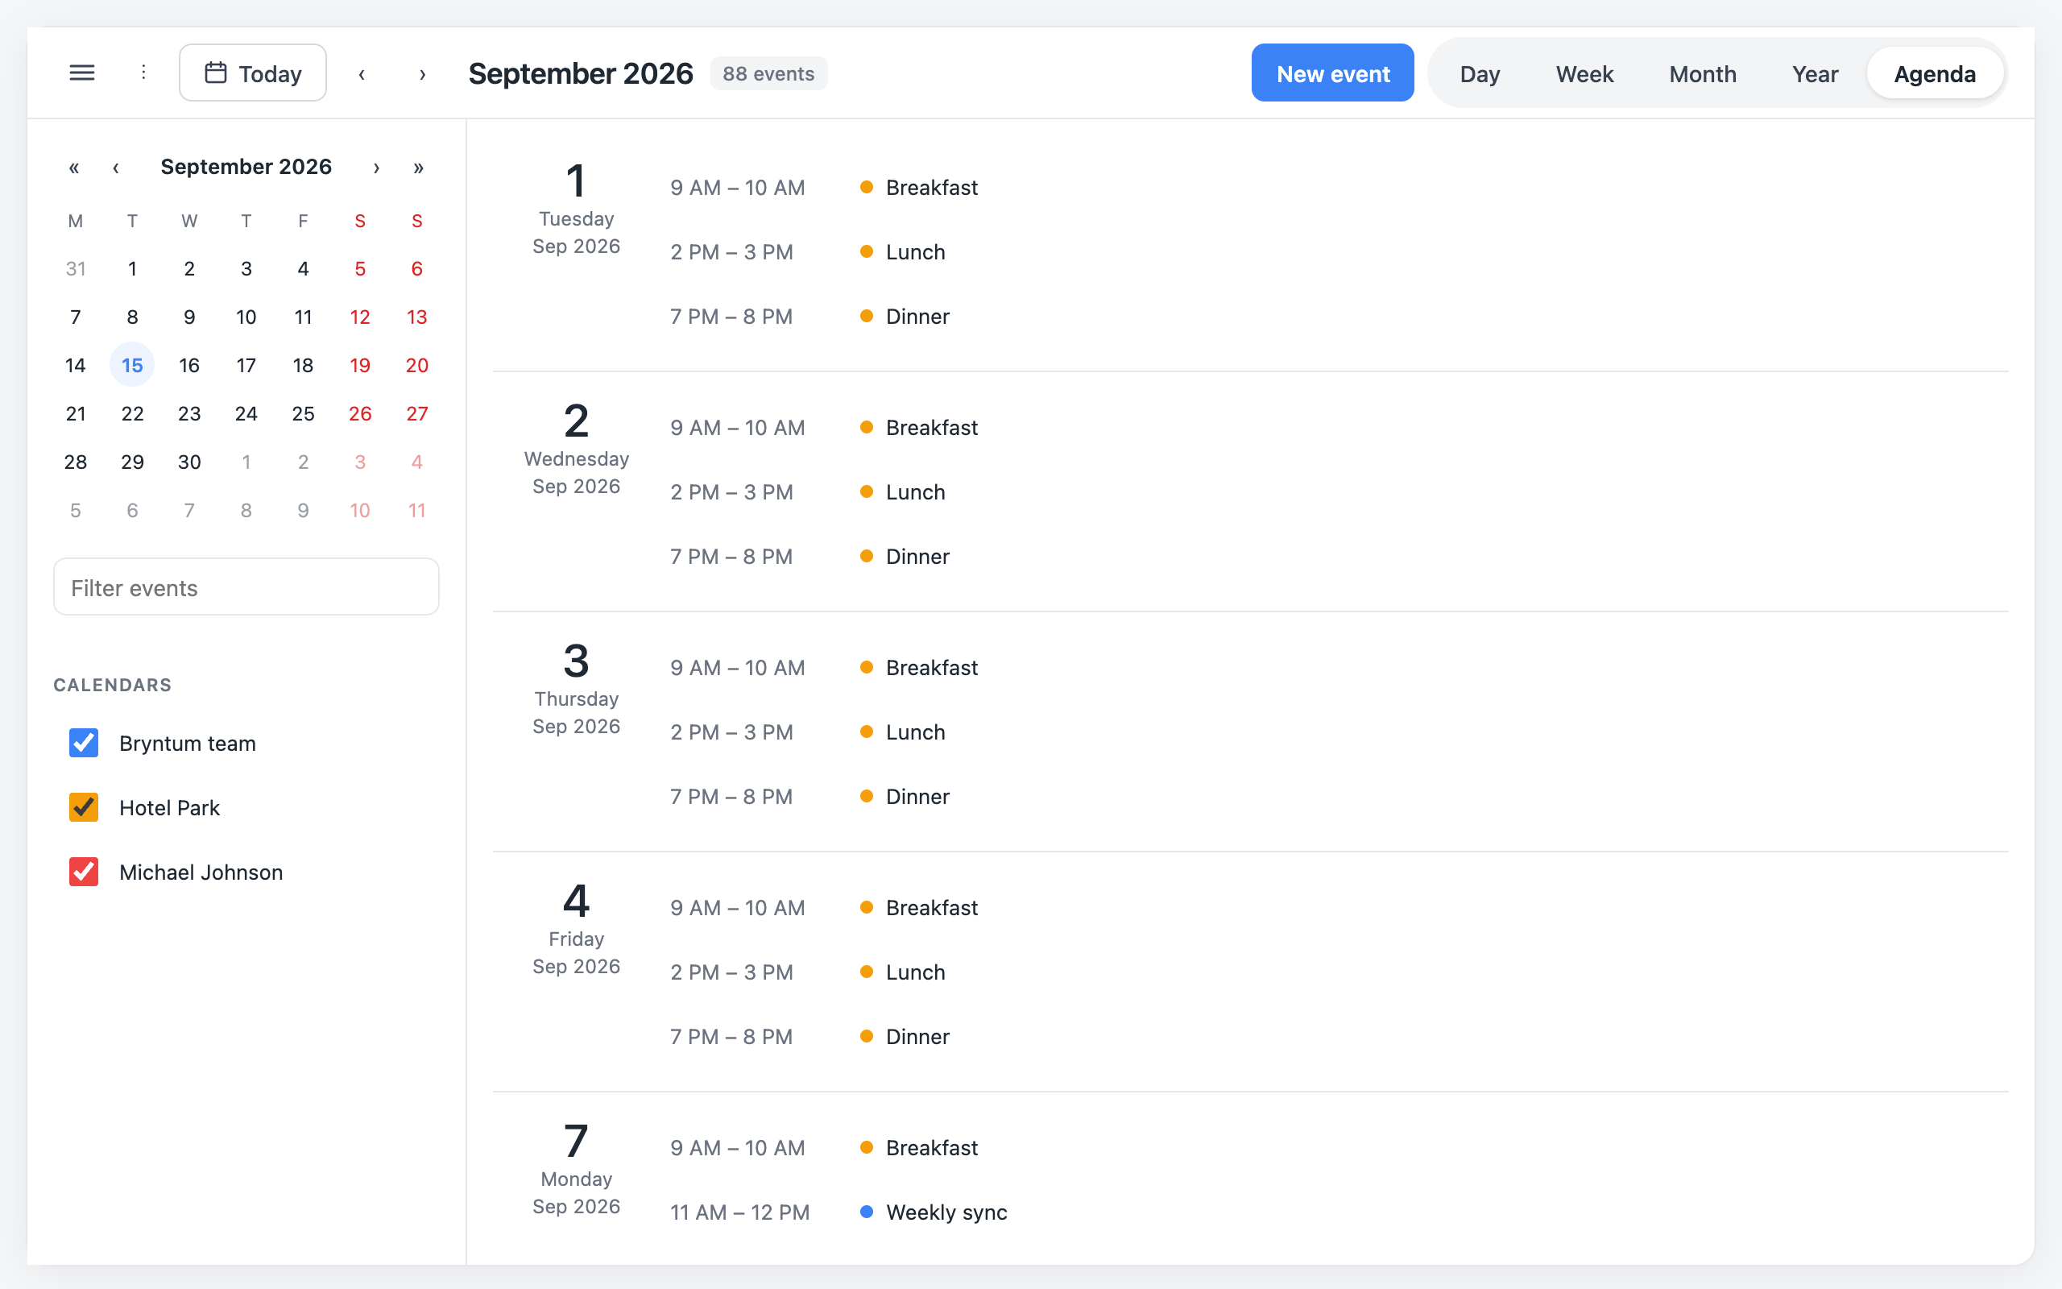Switch to Month view
The image size is (2062, 1289).
[x=1703, y=74]
